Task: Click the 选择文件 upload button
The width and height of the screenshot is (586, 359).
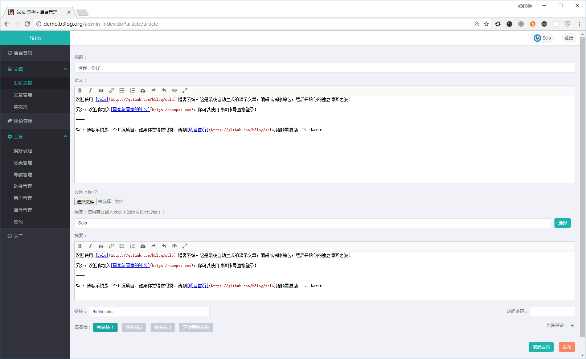Action: (x=85, y=202)
